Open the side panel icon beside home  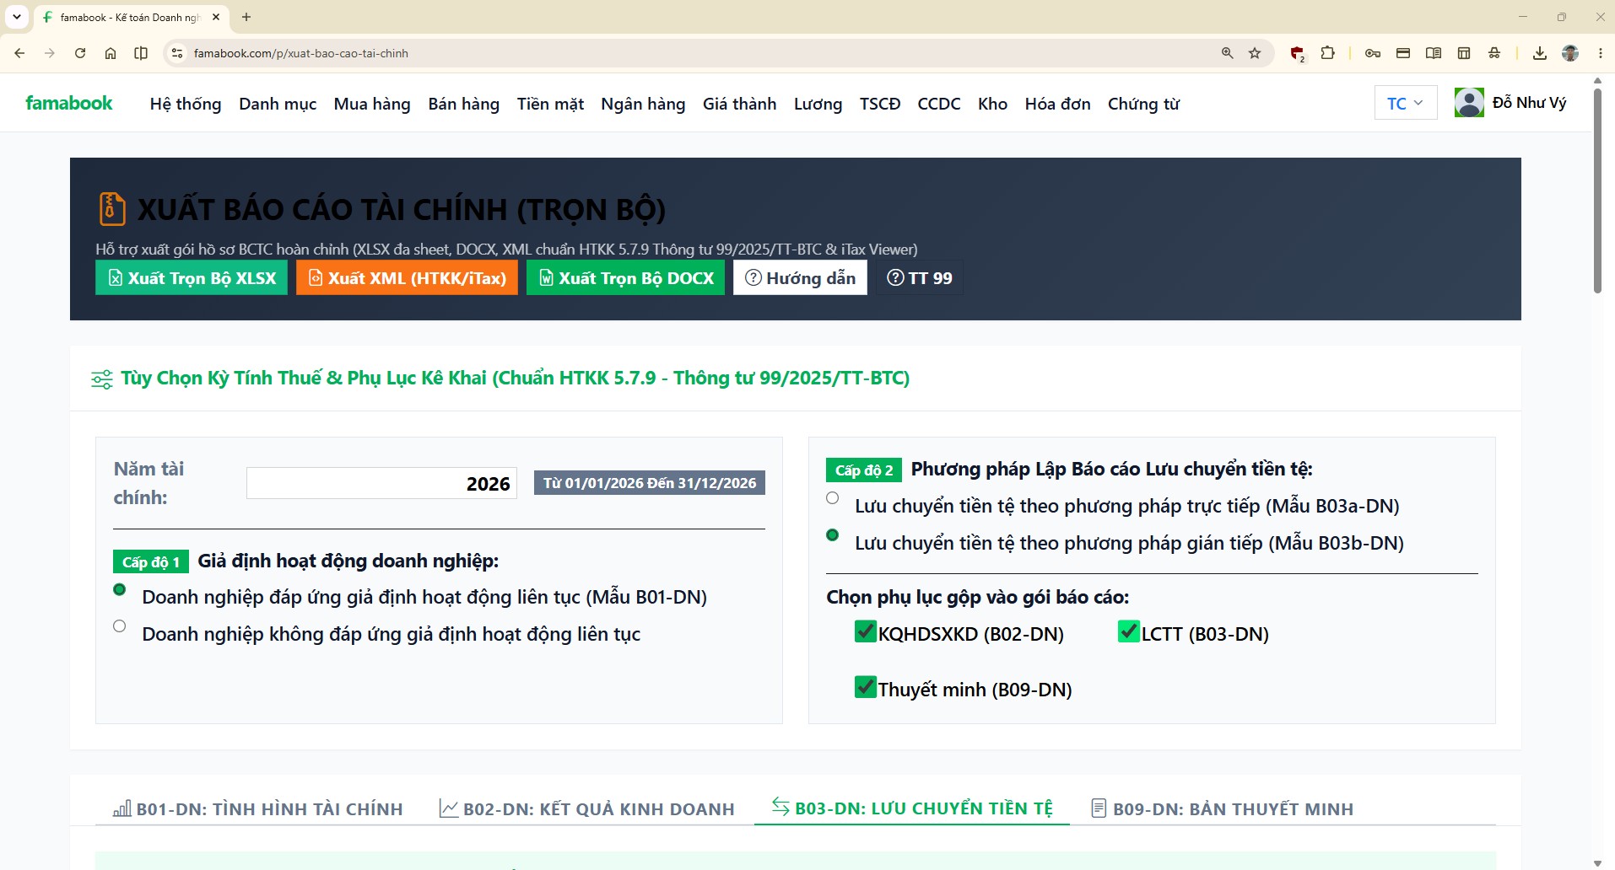click(x=141, y=53)
